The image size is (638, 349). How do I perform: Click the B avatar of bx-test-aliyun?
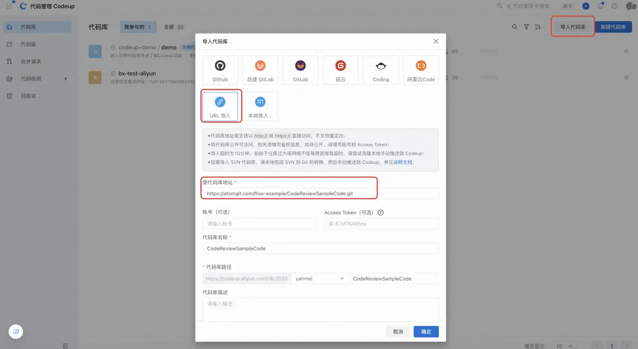coord(95,77)
